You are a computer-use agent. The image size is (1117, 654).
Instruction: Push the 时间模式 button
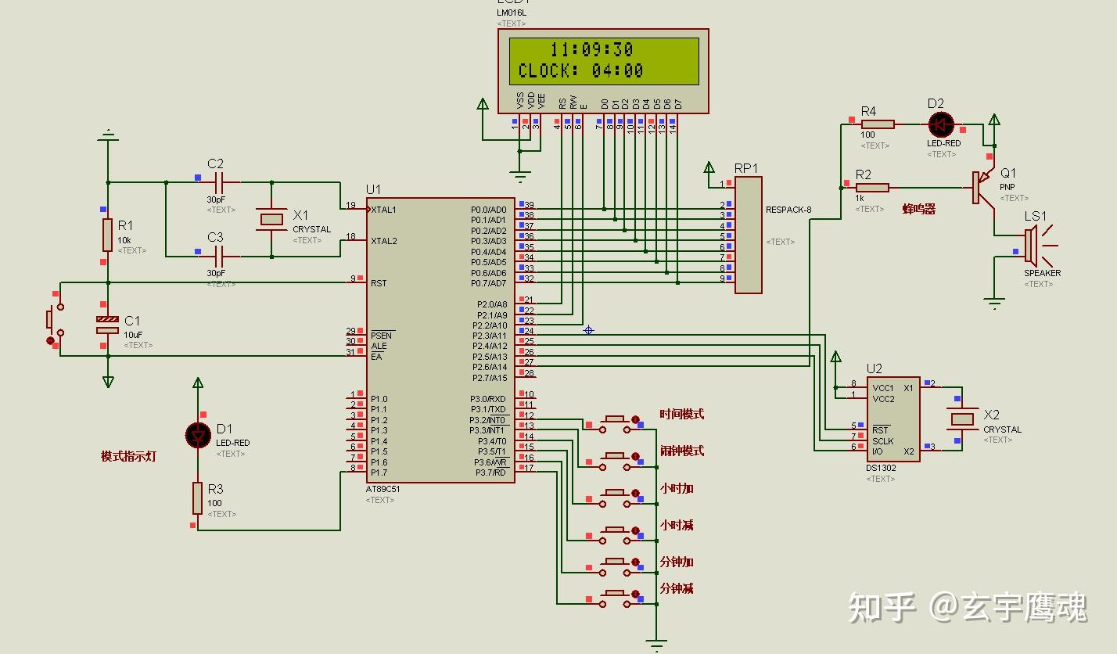coord(616,423)
